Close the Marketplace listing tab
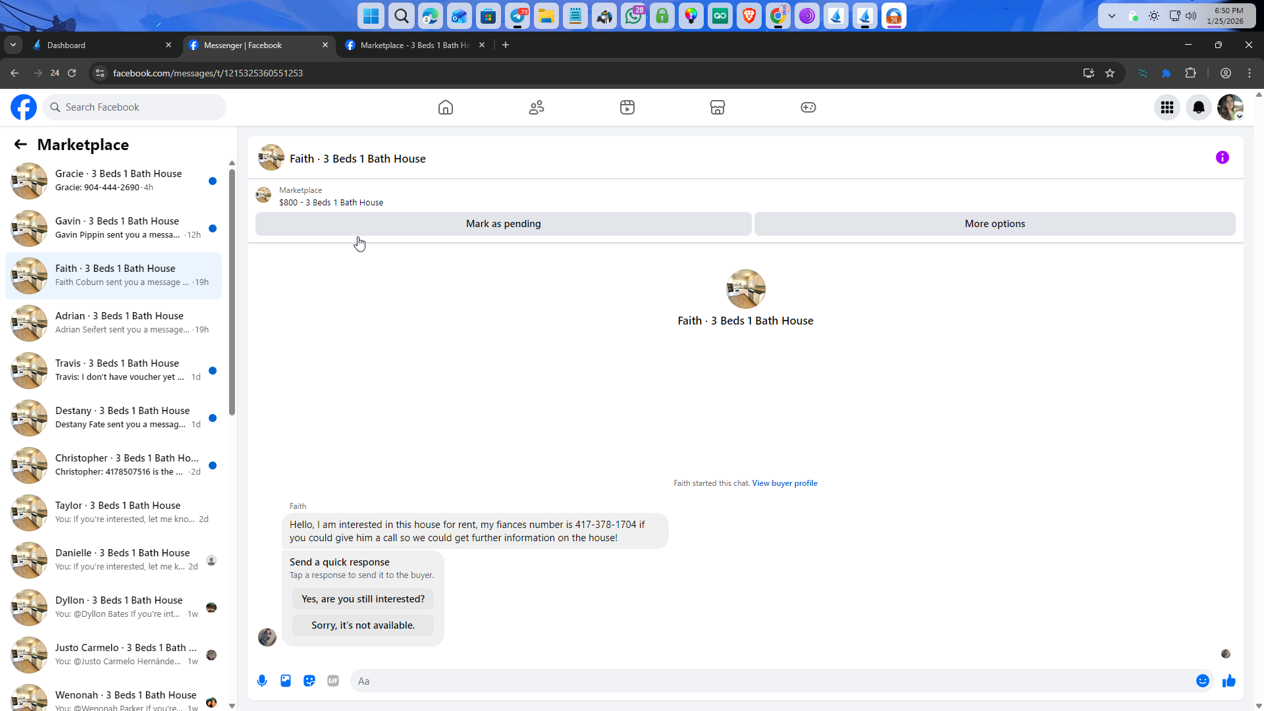 482,45
